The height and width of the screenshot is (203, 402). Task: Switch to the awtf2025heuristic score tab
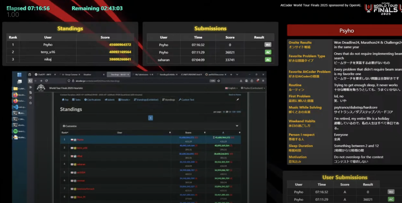coord(216,74)
